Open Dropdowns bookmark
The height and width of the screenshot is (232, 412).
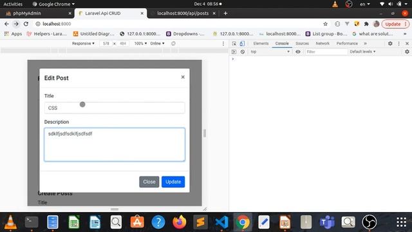pyautogui.click(x=185, y=34)
